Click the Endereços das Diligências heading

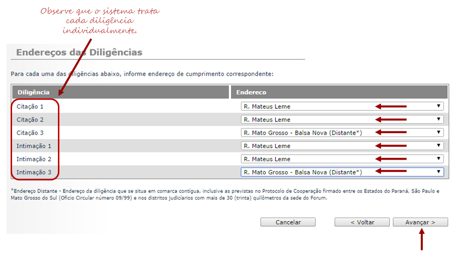point(79,52)
